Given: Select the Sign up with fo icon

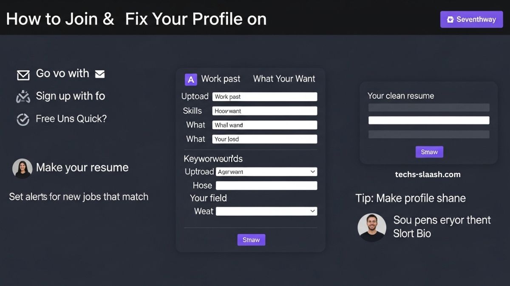Looking at the screenshot, I should tap(23, 96).
